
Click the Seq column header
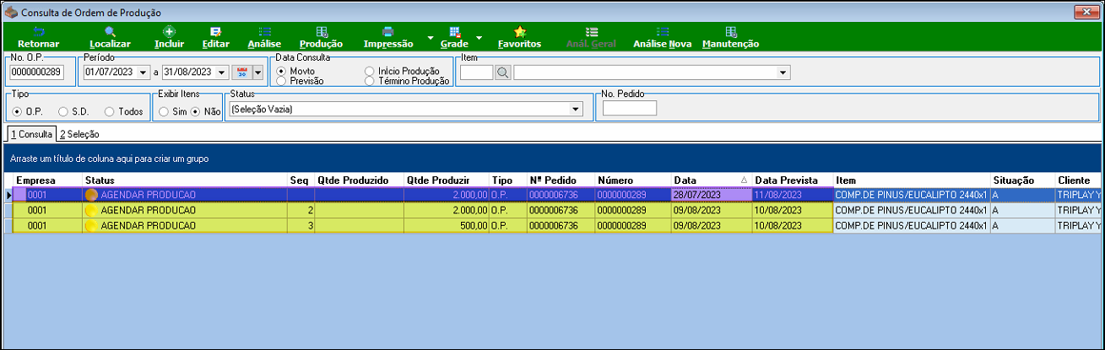[301, 180]
